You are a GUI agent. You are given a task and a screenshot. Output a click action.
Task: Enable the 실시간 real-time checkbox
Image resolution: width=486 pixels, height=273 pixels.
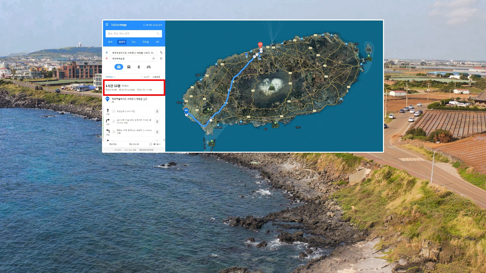[x=142, y=77]
